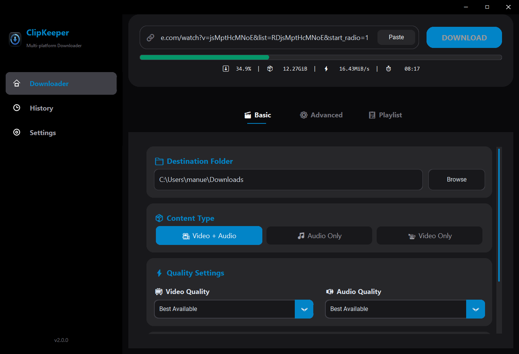
Task: Click the camera icon on Video + Audio
Action: click(x=186, y=236)
